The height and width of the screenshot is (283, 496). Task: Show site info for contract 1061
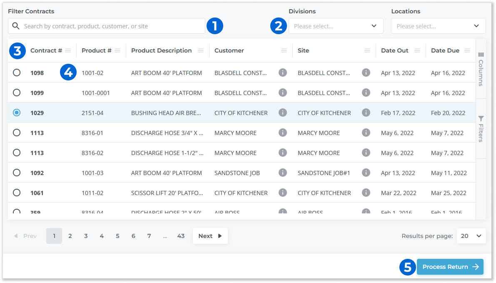pos(366,193)
